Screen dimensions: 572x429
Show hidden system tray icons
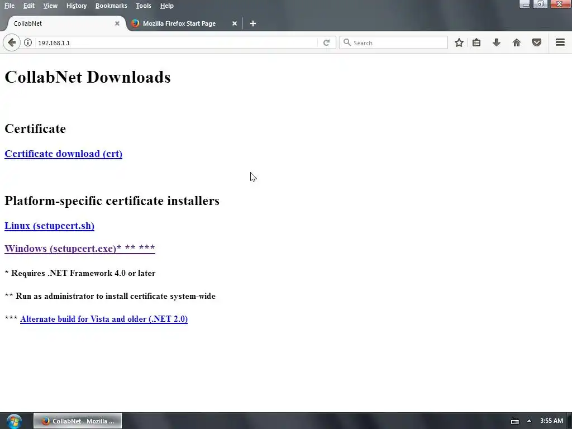[529, 421]
